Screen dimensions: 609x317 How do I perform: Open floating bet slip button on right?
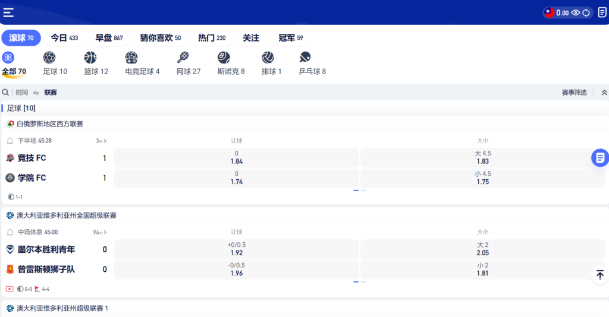[x=600, y=158]
